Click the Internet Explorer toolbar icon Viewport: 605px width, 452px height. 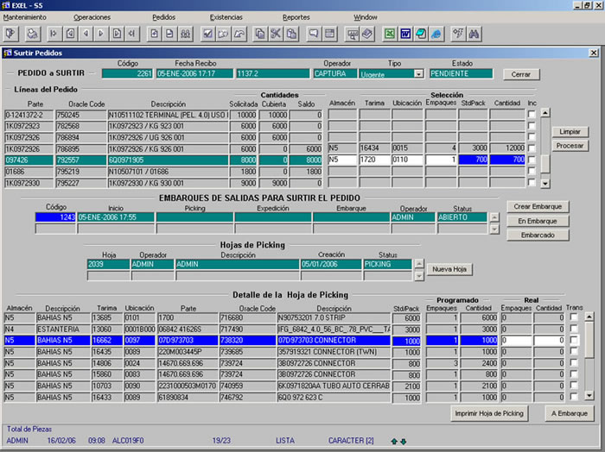click(436, 34)
